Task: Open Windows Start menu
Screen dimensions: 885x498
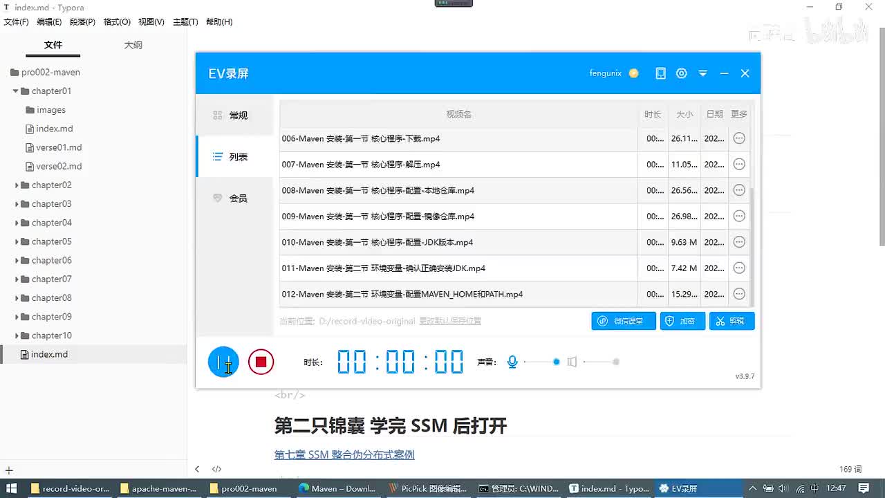Action: (x=12, y=488)
